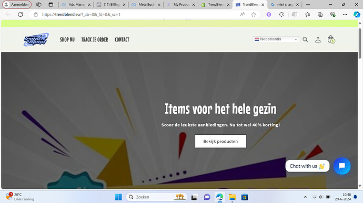Open the Copilot sidebar icon
363x203 pixels.
pyautogui.click(x=357, y=14)
